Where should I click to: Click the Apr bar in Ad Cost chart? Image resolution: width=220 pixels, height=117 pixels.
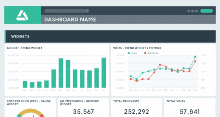pyautogui.click(x=61, y=73)
